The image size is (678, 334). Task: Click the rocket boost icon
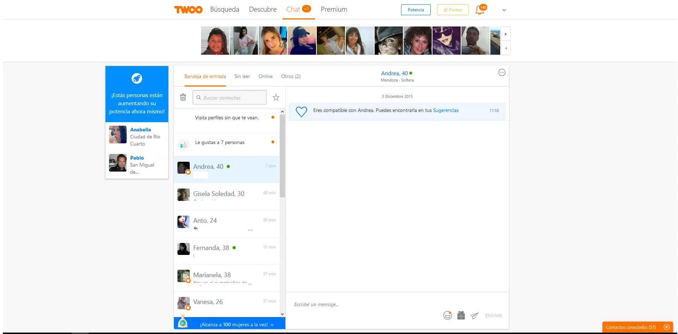tap(137, 78)
